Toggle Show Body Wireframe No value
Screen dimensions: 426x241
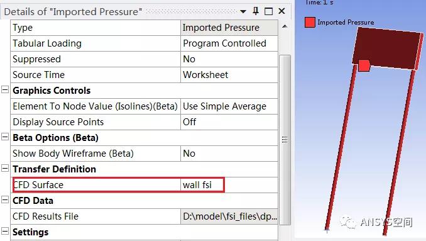pos(229,154)
